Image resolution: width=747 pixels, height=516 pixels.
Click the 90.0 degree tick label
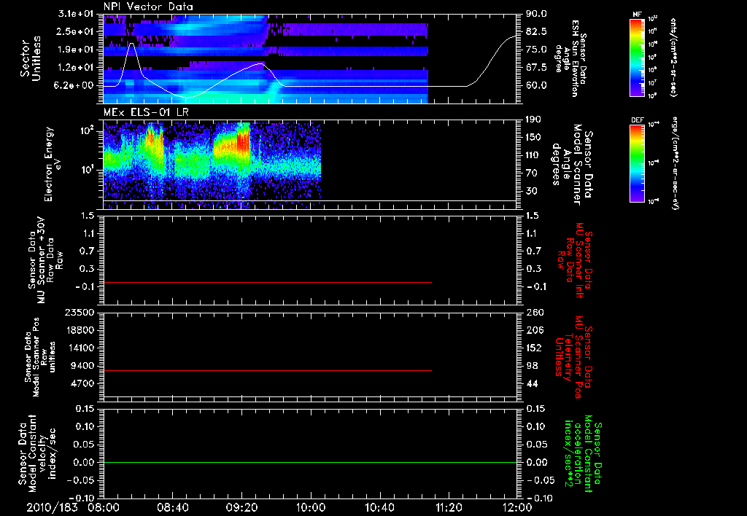pyautogui.click(x=536, y=13)
